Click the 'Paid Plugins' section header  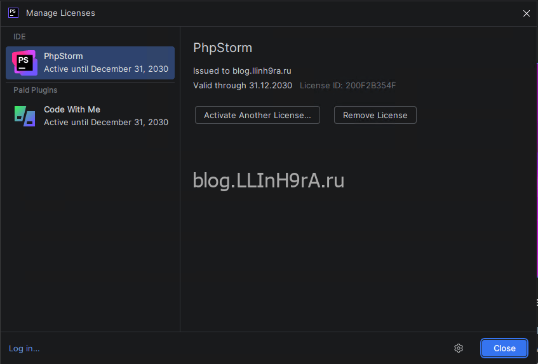point(36,90)
